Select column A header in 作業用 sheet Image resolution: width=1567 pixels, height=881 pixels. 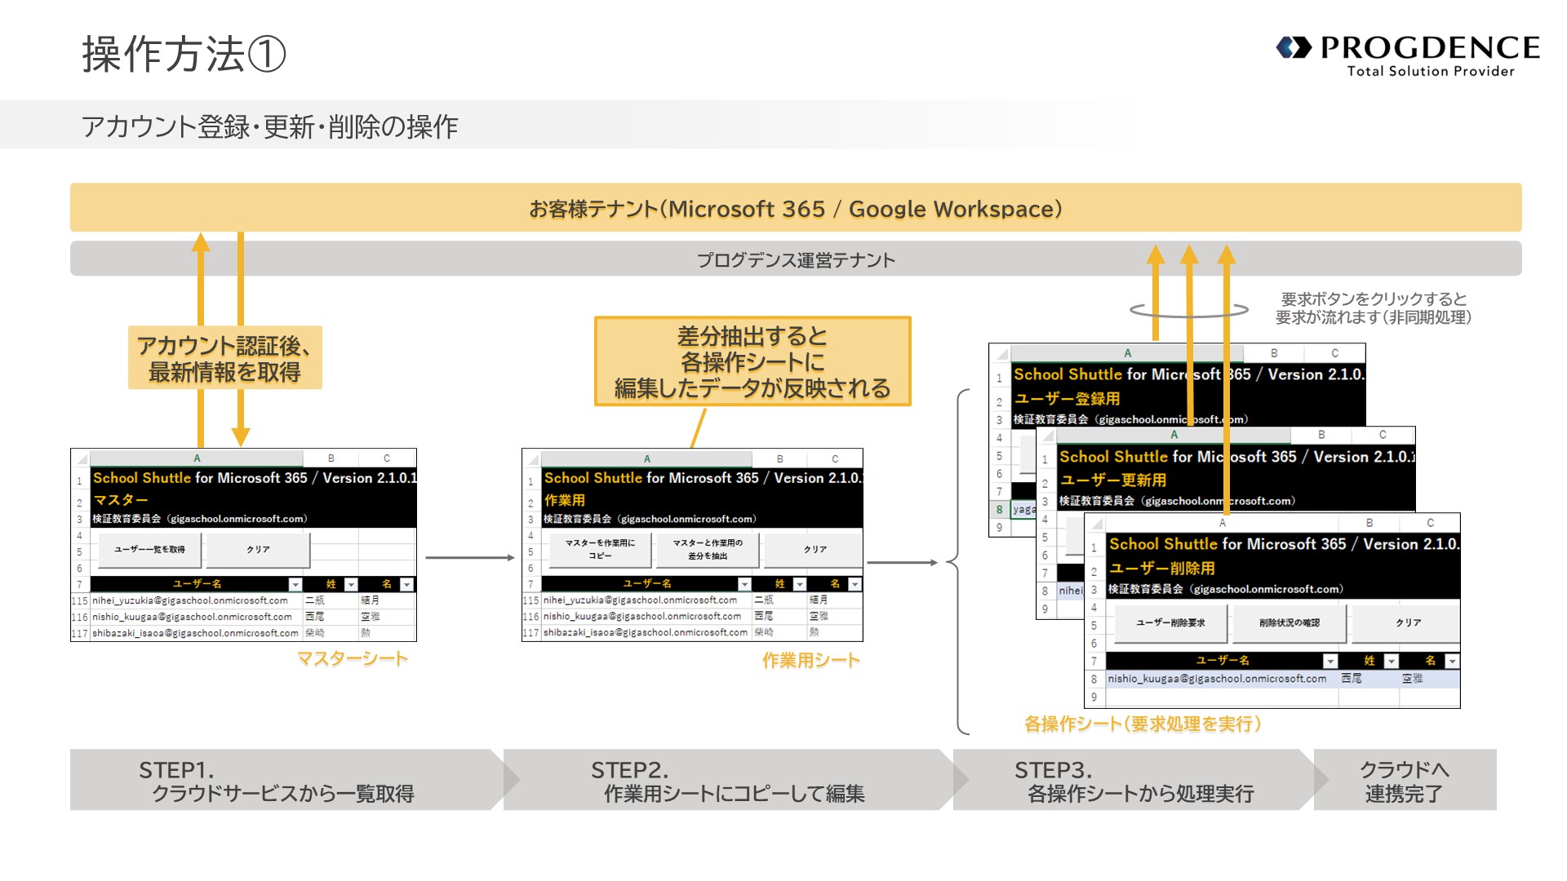[x=647, y=459]
